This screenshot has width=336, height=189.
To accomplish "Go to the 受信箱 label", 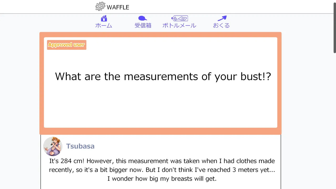I will tap(143, 25).
